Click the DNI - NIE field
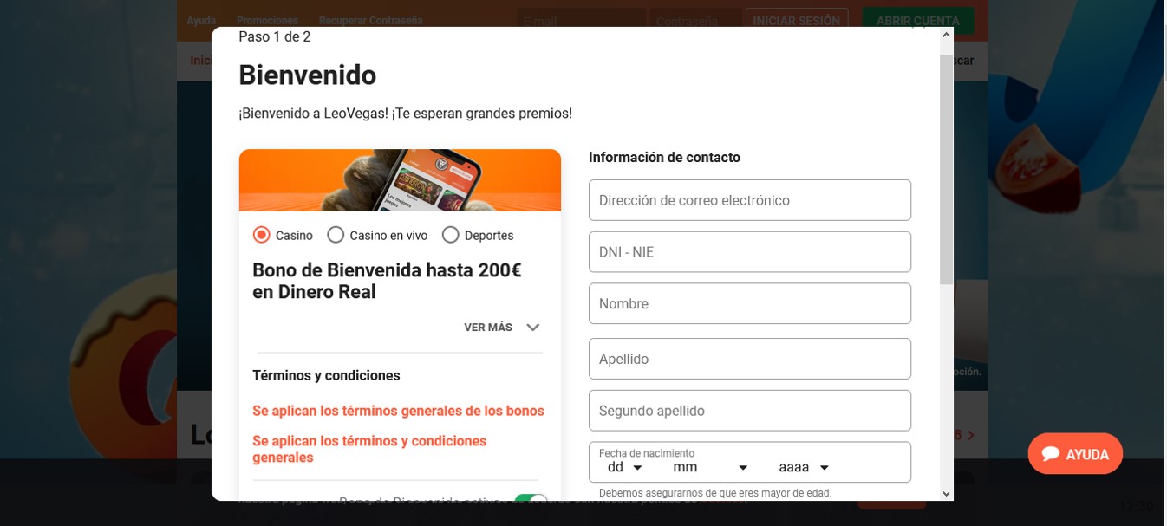 point(750,252)
